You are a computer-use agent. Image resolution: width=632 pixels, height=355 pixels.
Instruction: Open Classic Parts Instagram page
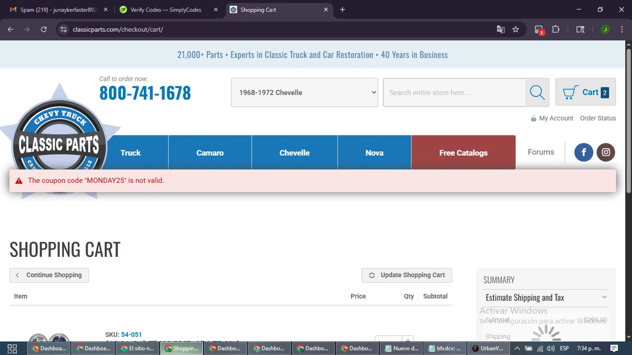[x=606, y=152]
